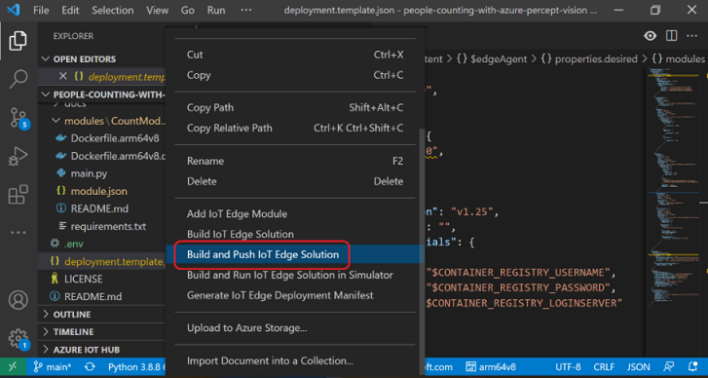Show additional views ellipsis in activity bar

(x=19, y=233)
